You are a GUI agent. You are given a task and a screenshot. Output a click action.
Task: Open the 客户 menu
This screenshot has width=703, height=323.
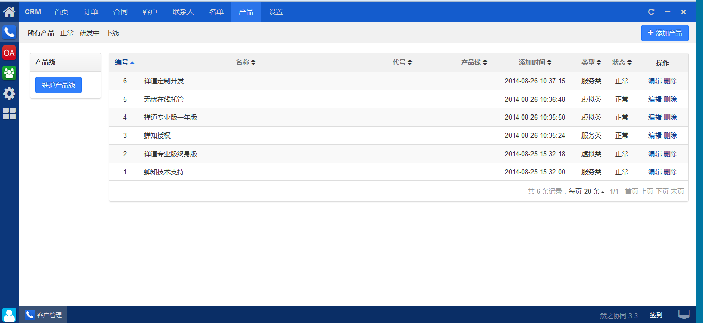click(x=150, y=12)
